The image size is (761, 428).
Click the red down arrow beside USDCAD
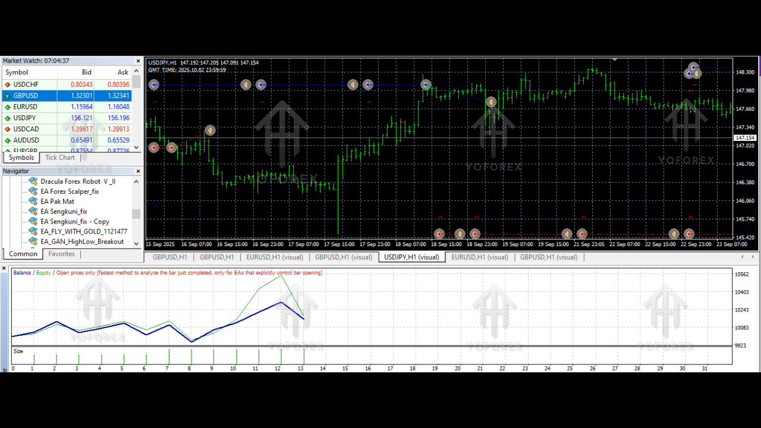[x=7, y=129]
